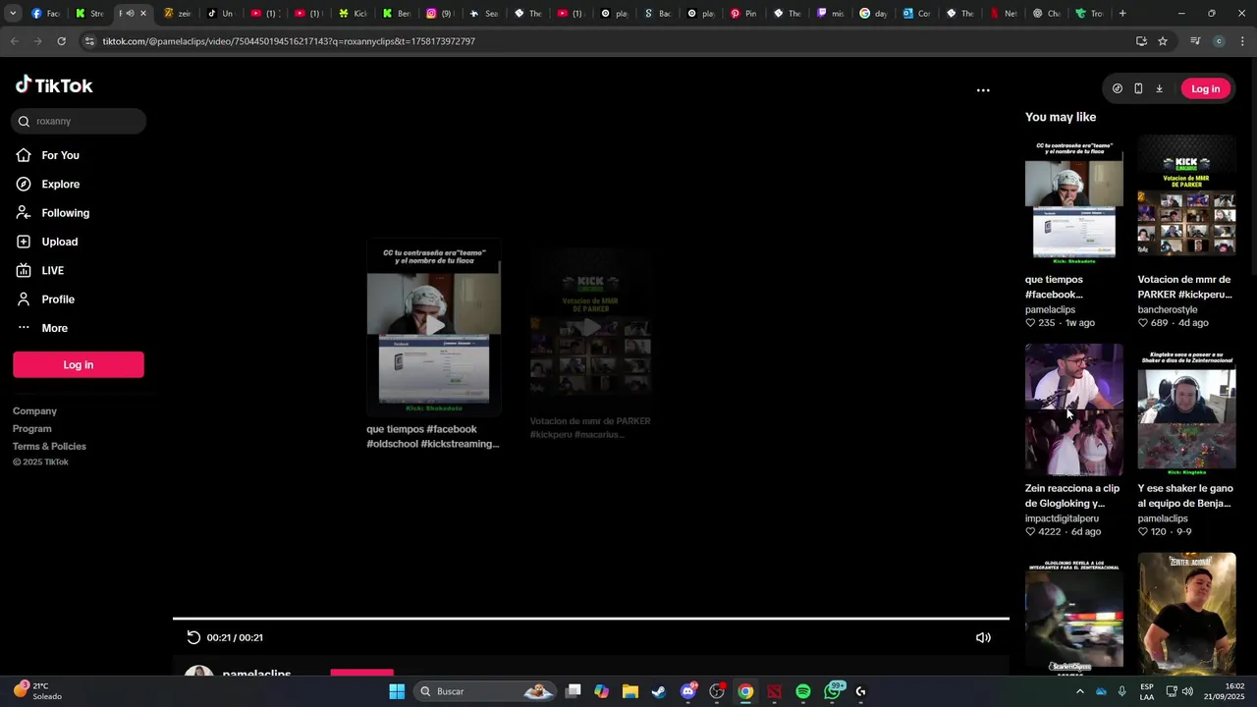This screenshot has width=1257, height=707.
Task: Open 'Y ese shaker le gano' thumbnail
Action: pos(1186,409)
